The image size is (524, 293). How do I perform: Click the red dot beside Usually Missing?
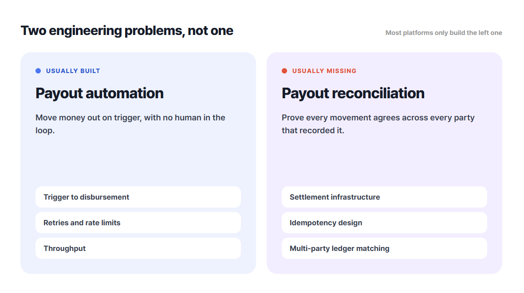pos(284,71)
